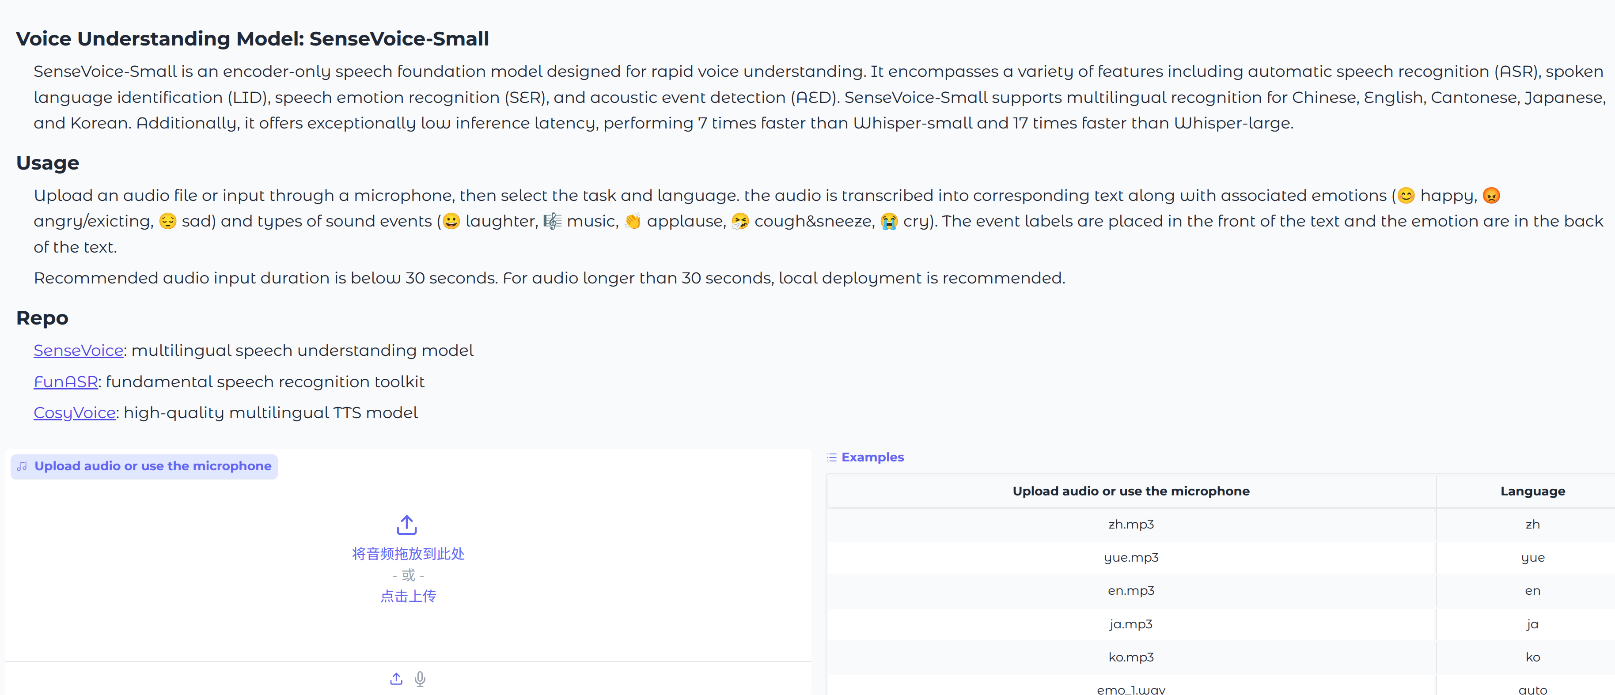Select the microphone recording icon
This screenshot has width=1615, height=695.
(x=420, y=679)
